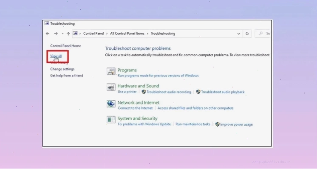The image size is (317, 169).
Task: Click Get help from a friend
Action: click(67, 76)
